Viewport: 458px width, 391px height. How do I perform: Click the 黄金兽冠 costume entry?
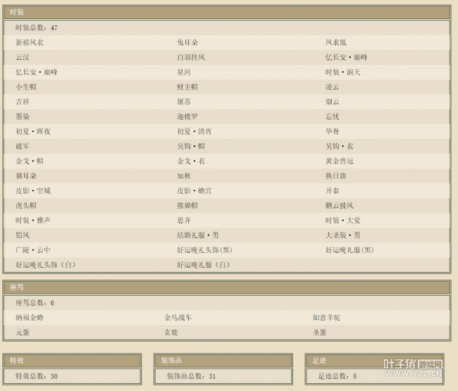340,161
